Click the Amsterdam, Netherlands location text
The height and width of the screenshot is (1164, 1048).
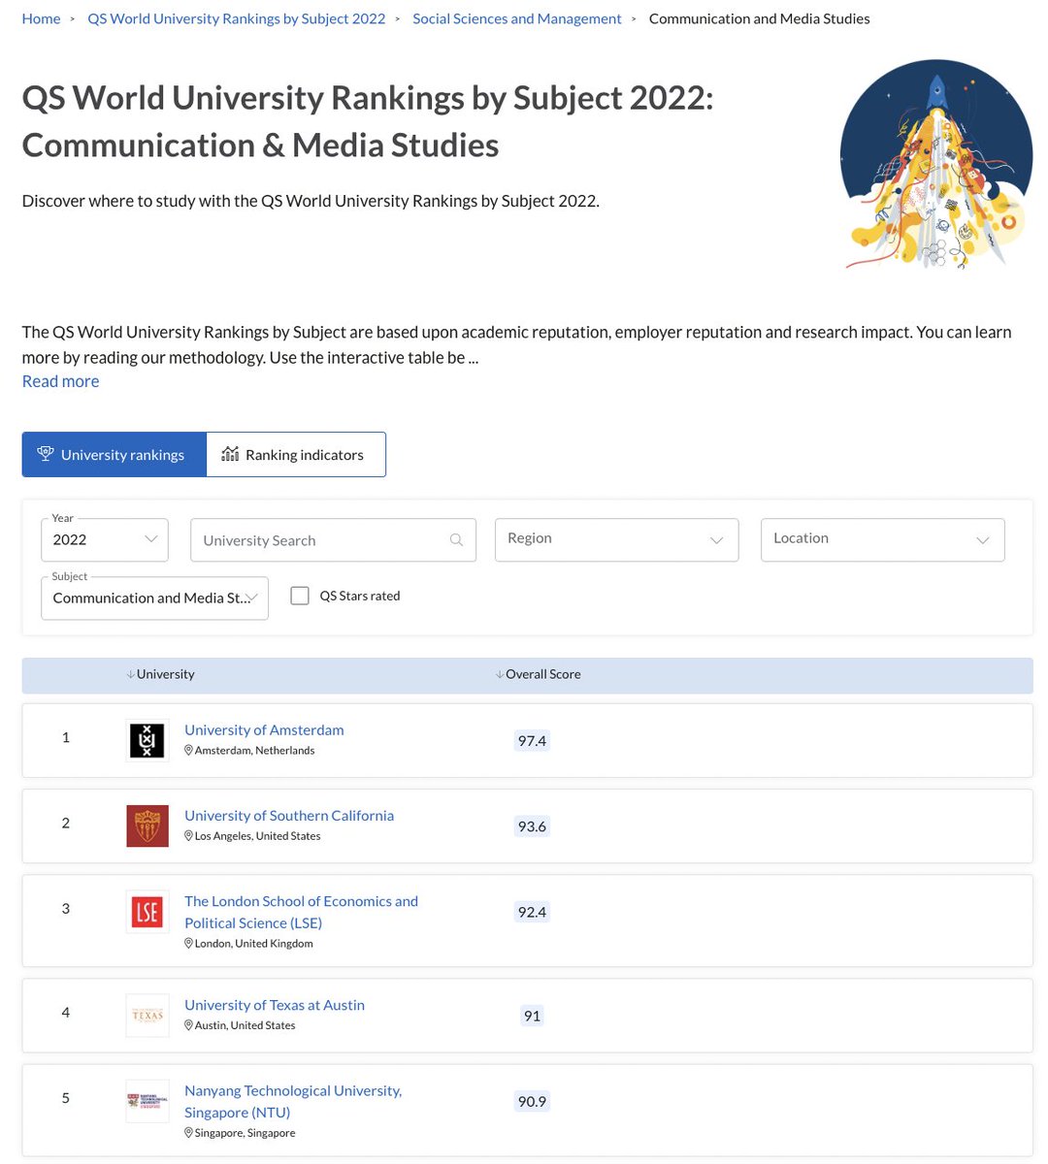(x=254, y=750)
